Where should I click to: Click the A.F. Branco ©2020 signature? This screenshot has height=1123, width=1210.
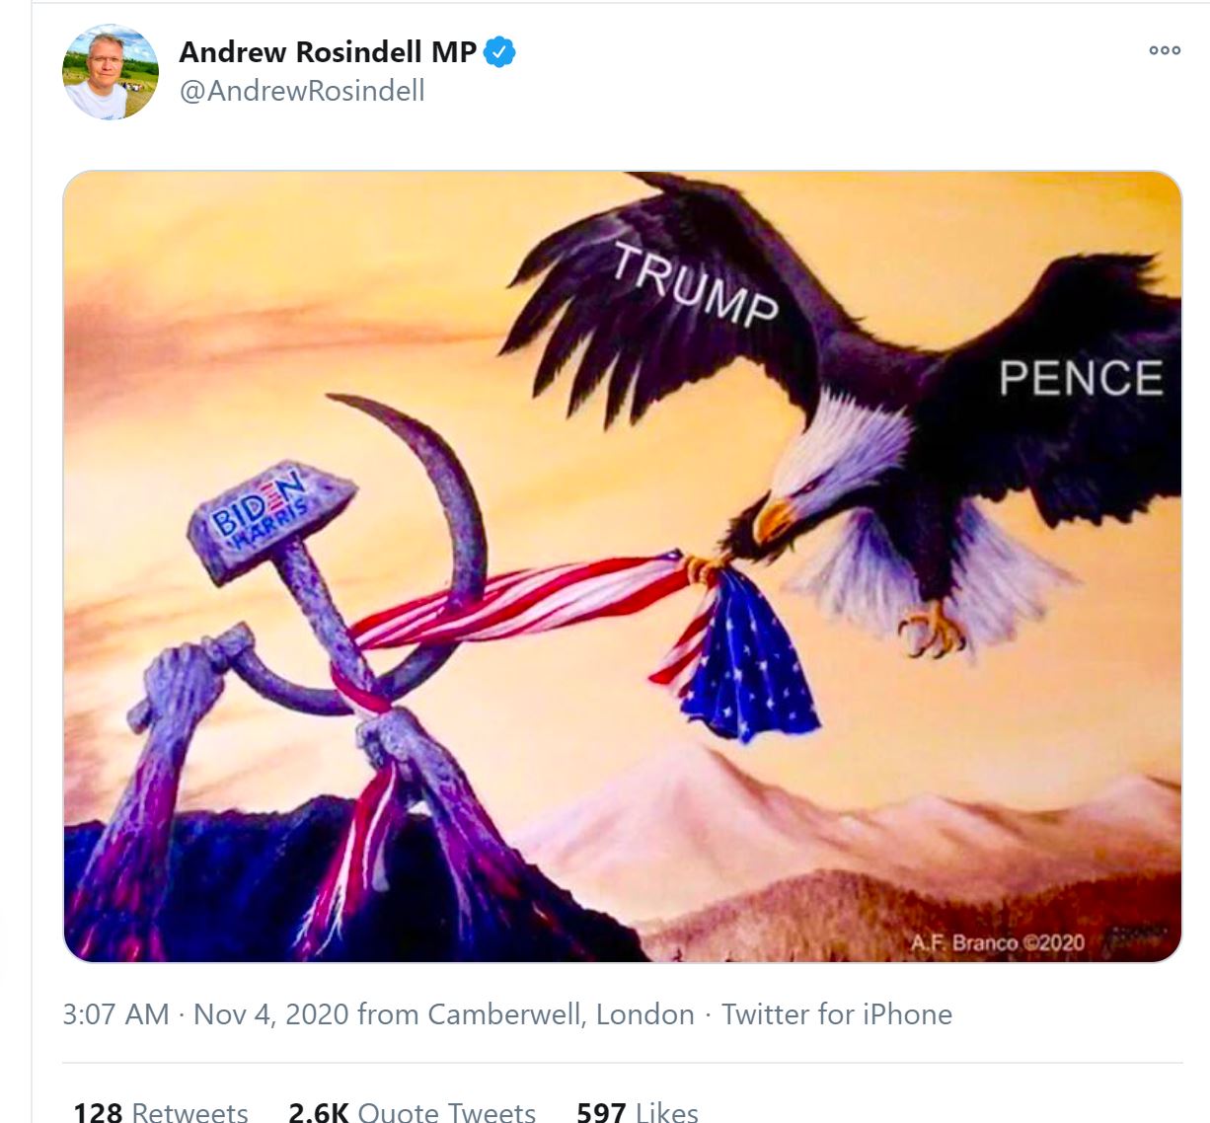(x=997, y=942)
